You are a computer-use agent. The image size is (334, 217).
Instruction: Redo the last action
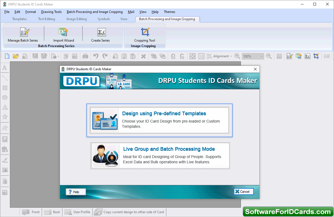pyautogui.click(x=105, y=56)
